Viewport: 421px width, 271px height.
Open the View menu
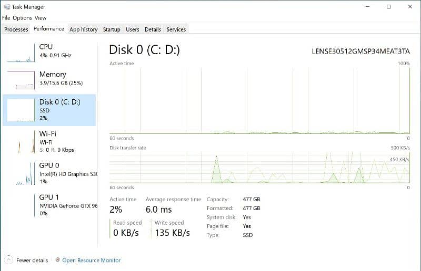41,18
